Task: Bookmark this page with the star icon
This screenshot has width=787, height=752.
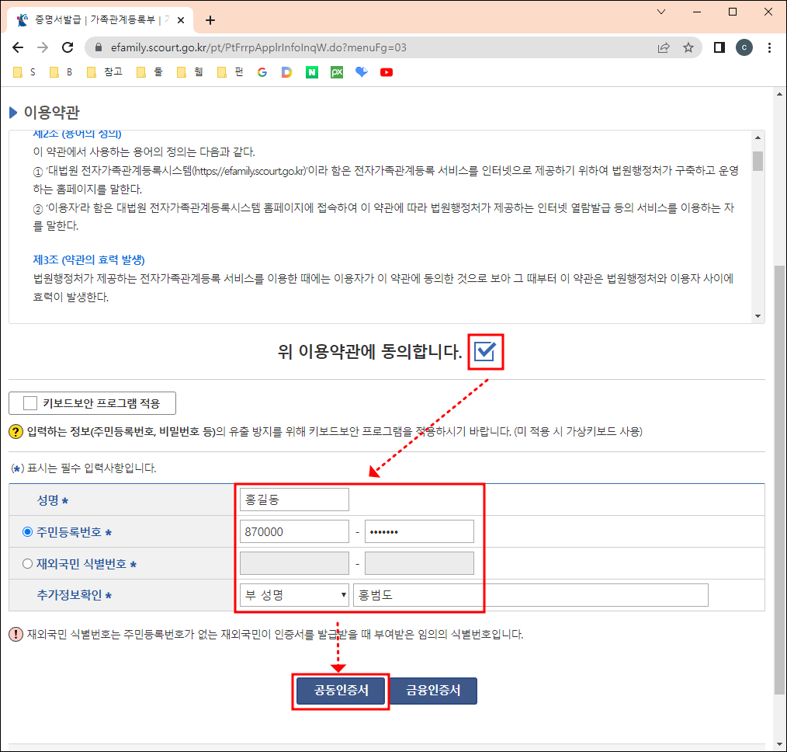Action: [x=688, y=47]
